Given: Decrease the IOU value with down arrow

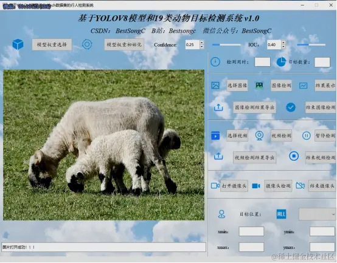Looking at the screenshot, I should tap(283, 47).
